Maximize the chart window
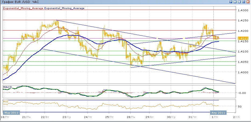This screenshot has width=251, height=122. 244,2
